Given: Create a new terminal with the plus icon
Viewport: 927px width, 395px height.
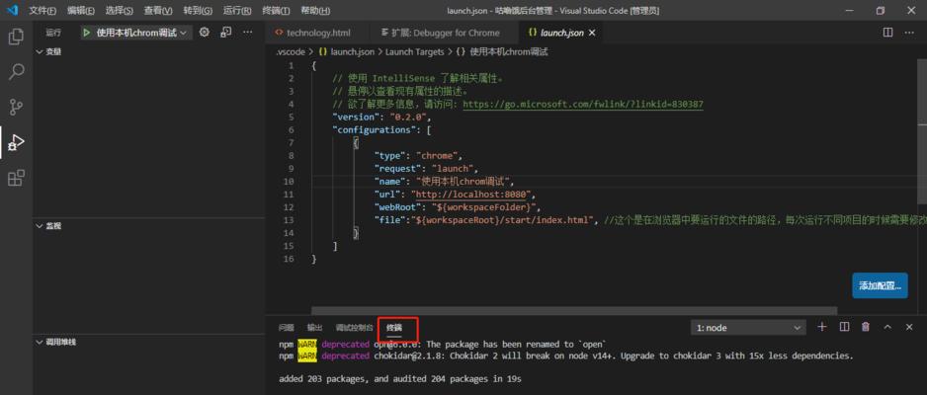Looking at the screenshot, I should 822,327.
